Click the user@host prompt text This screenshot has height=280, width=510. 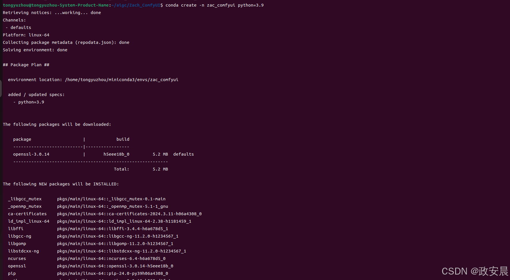click(56, 5)
